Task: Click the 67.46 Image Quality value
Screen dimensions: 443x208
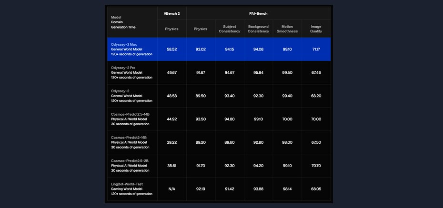Action: point(316,72)
